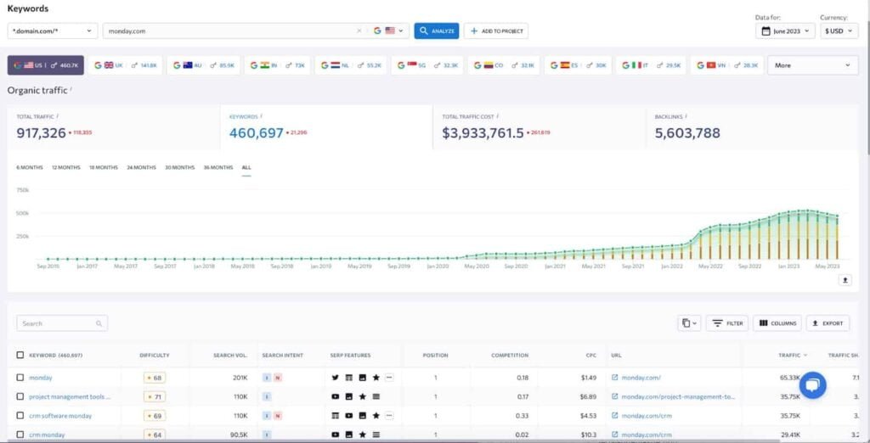Click the chart export upload icon
The image size is (870, 443).
pyautogui.click(x=845, y=281)
